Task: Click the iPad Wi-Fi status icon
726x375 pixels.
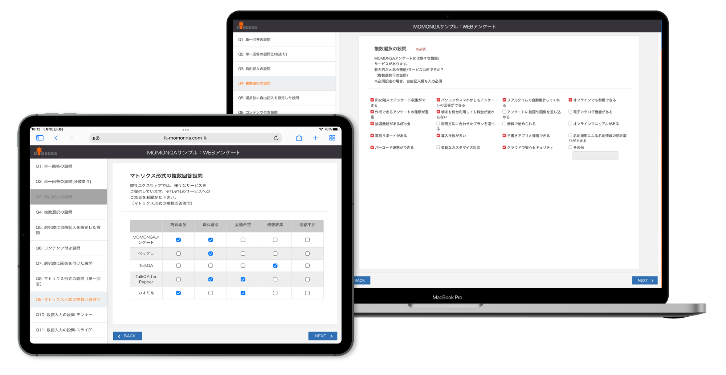Action: 321,129
